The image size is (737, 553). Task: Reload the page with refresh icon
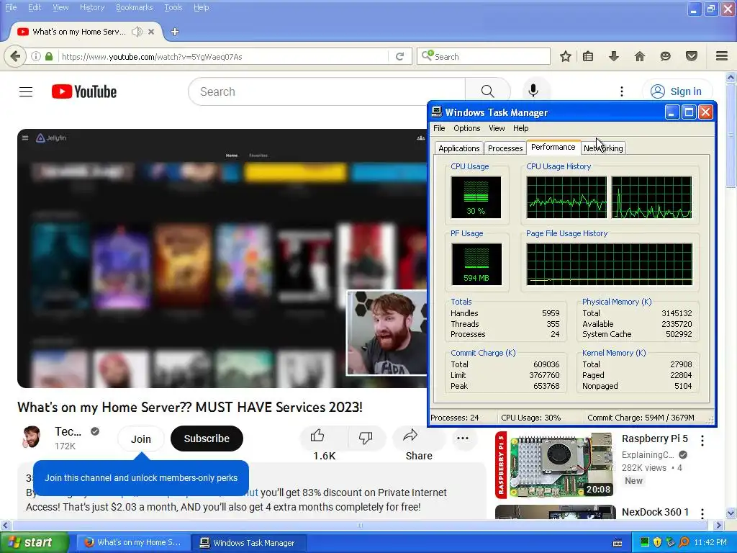coord(399,56)
